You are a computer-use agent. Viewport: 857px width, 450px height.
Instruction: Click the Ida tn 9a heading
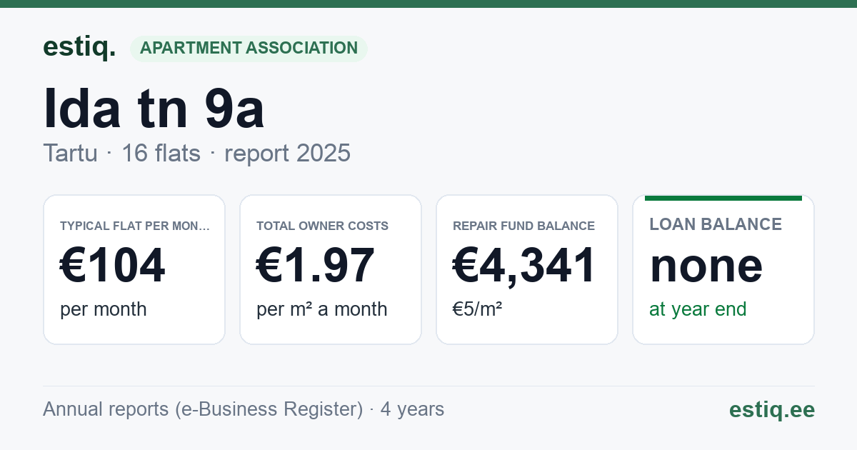point(154,108)
